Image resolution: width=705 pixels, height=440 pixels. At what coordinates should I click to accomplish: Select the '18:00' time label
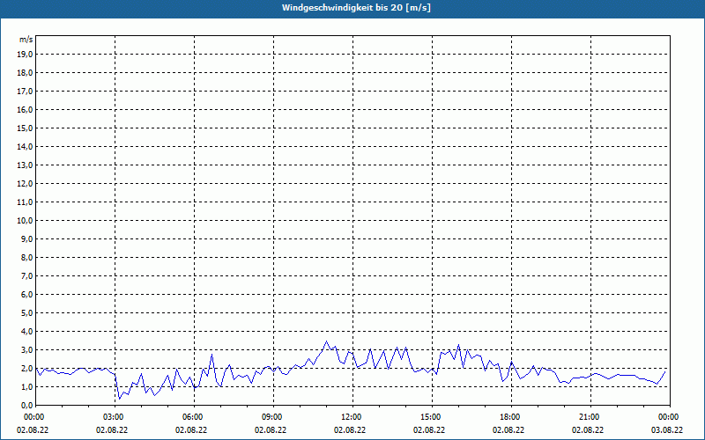(511, 417)
